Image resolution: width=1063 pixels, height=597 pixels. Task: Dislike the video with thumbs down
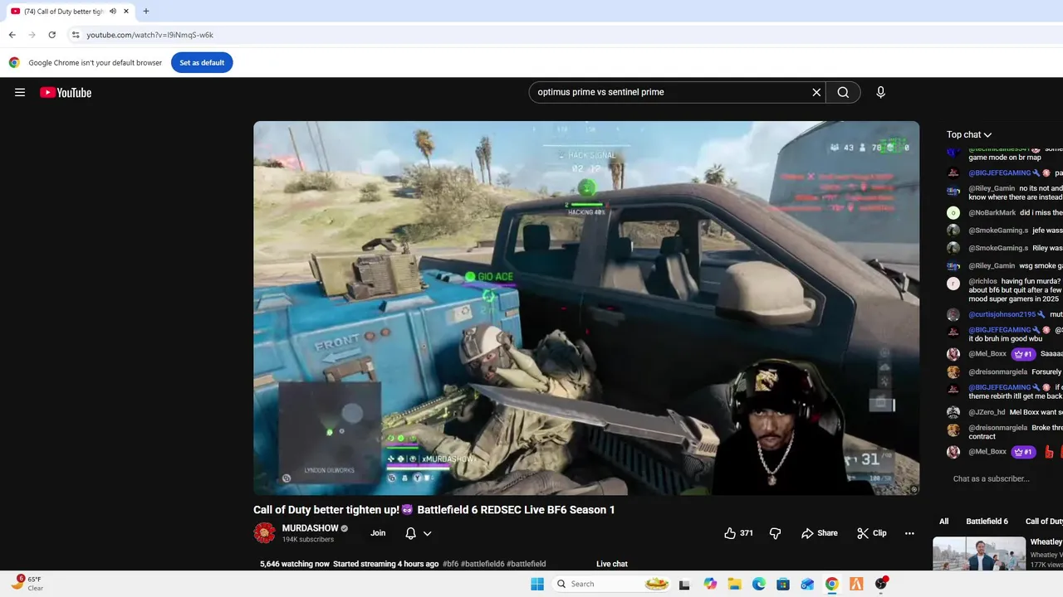[776, 533]
